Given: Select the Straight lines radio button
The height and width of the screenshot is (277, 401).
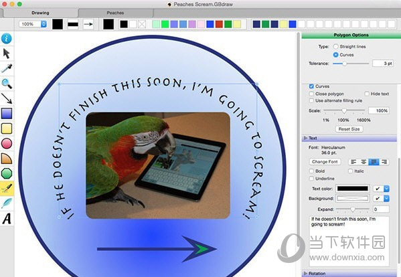Looking at the screenshot, I should tap(335, 47).
